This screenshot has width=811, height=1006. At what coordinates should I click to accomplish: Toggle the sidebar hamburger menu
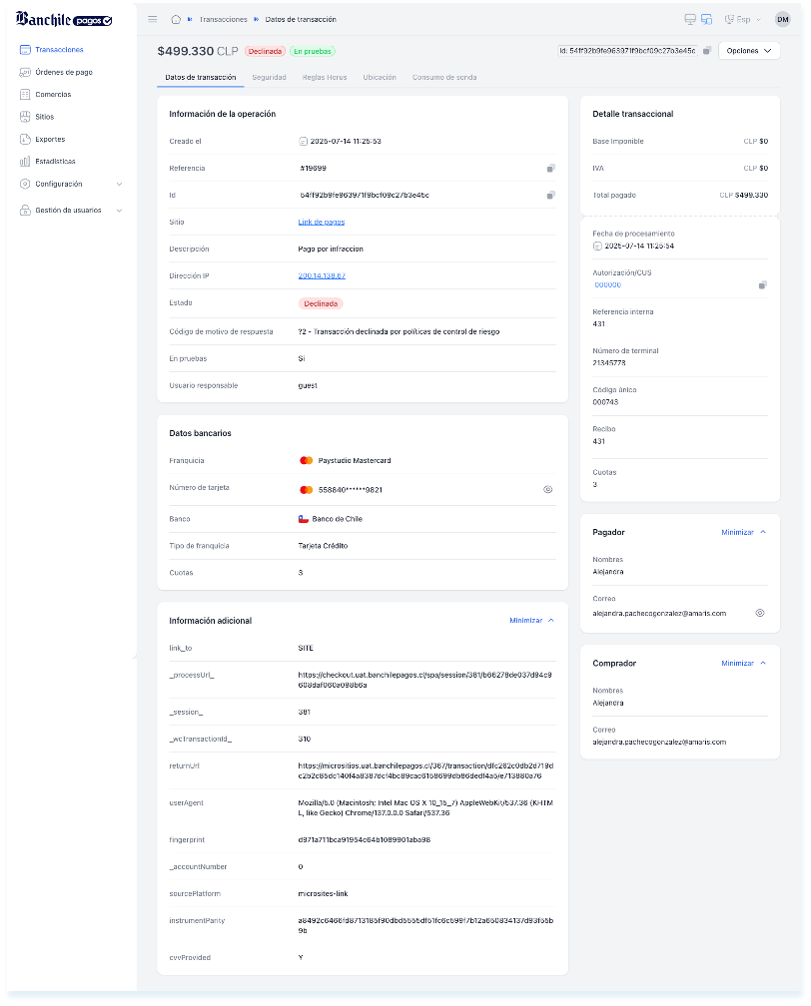coord(152,19)
